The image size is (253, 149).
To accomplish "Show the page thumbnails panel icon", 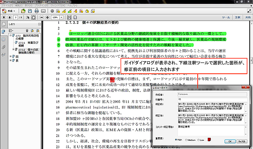I will point(4,24).
